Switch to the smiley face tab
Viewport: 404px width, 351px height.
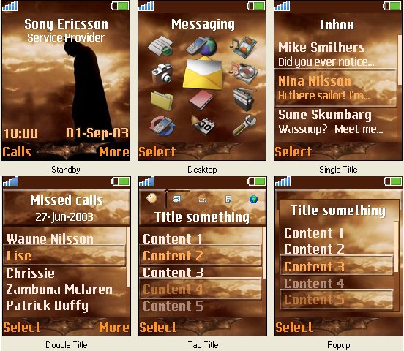[x=151, y=198]
